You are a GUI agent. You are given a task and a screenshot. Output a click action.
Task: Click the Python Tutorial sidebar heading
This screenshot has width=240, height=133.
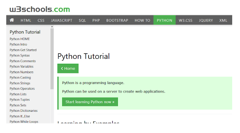coord(25,32)
